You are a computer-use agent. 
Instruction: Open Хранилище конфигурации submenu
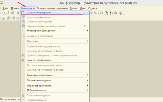(40, 75)
